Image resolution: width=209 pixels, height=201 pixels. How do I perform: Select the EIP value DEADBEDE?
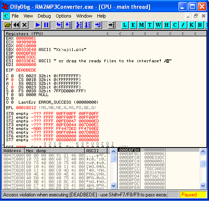(26, 70)
